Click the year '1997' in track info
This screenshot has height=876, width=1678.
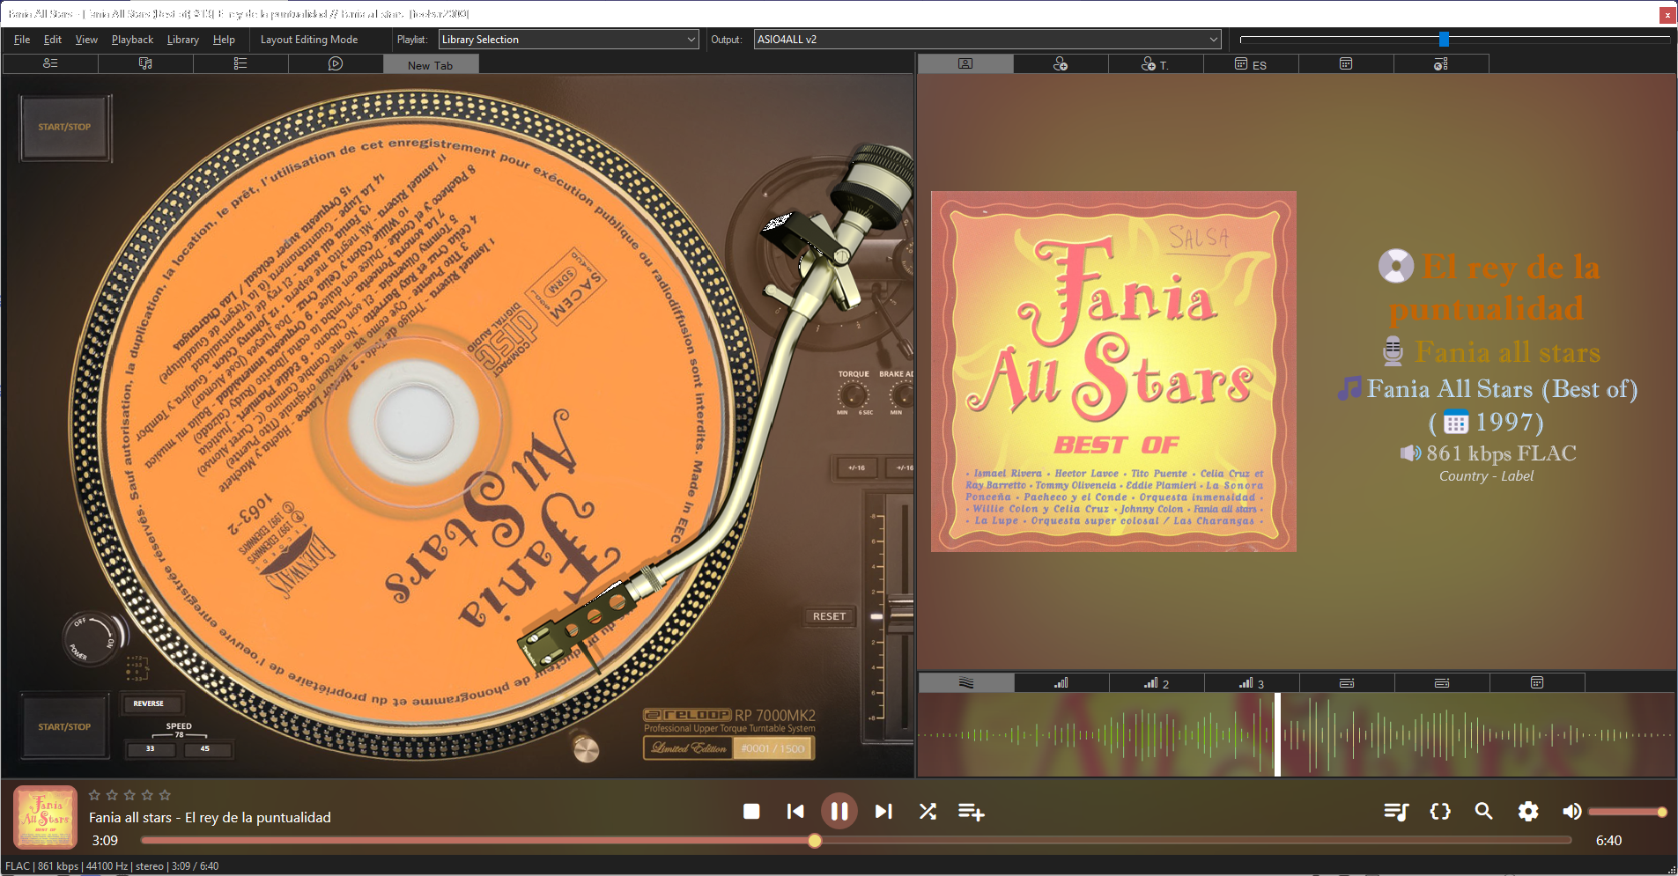click(x=1505, y=423)
